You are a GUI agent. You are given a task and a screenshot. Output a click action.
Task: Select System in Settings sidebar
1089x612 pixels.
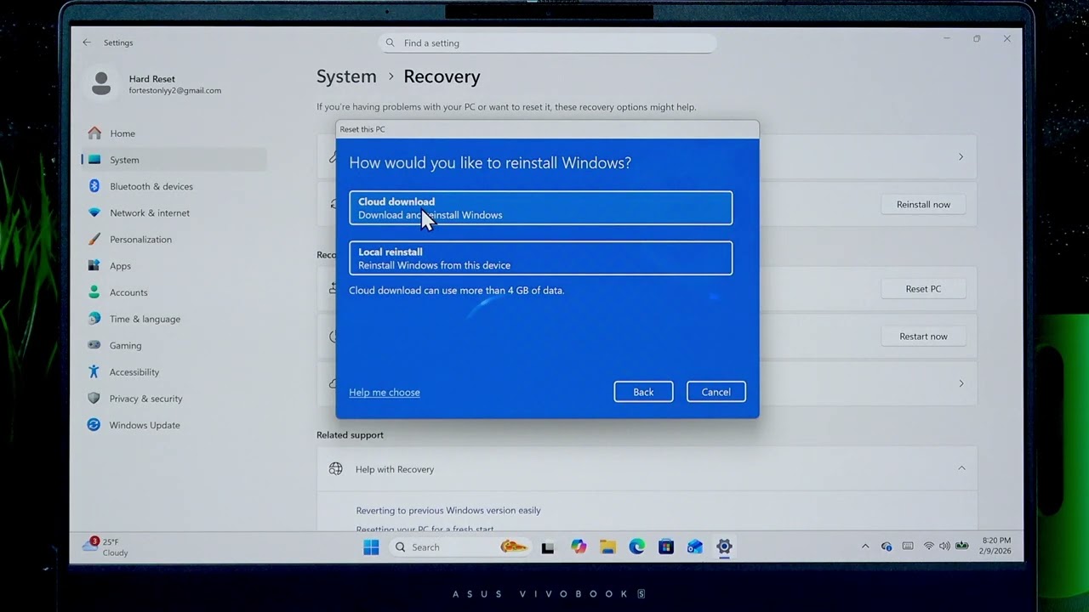(174, 160)
